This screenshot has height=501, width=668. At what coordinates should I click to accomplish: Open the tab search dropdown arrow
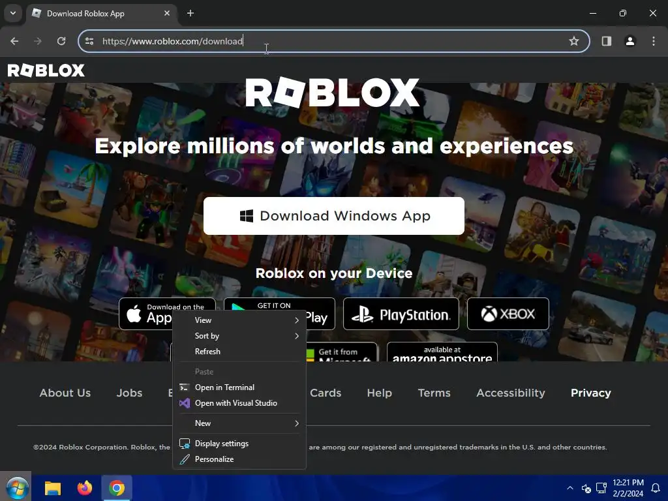pos(13,13)
